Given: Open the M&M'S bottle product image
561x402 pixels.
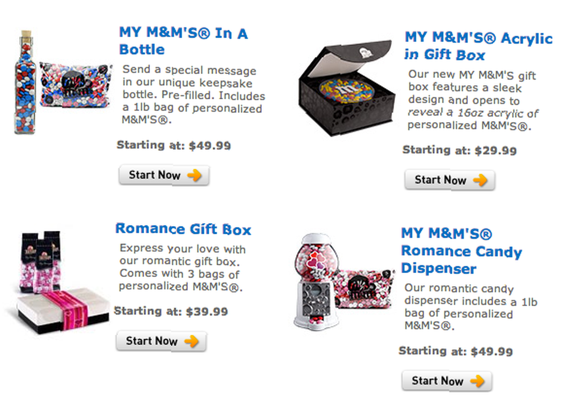Looking at the screenshot, I should coord(25,82).
